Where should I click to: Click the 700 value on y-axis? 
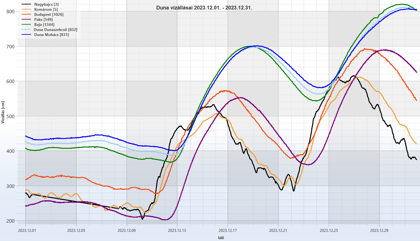(x=11, y=46)
